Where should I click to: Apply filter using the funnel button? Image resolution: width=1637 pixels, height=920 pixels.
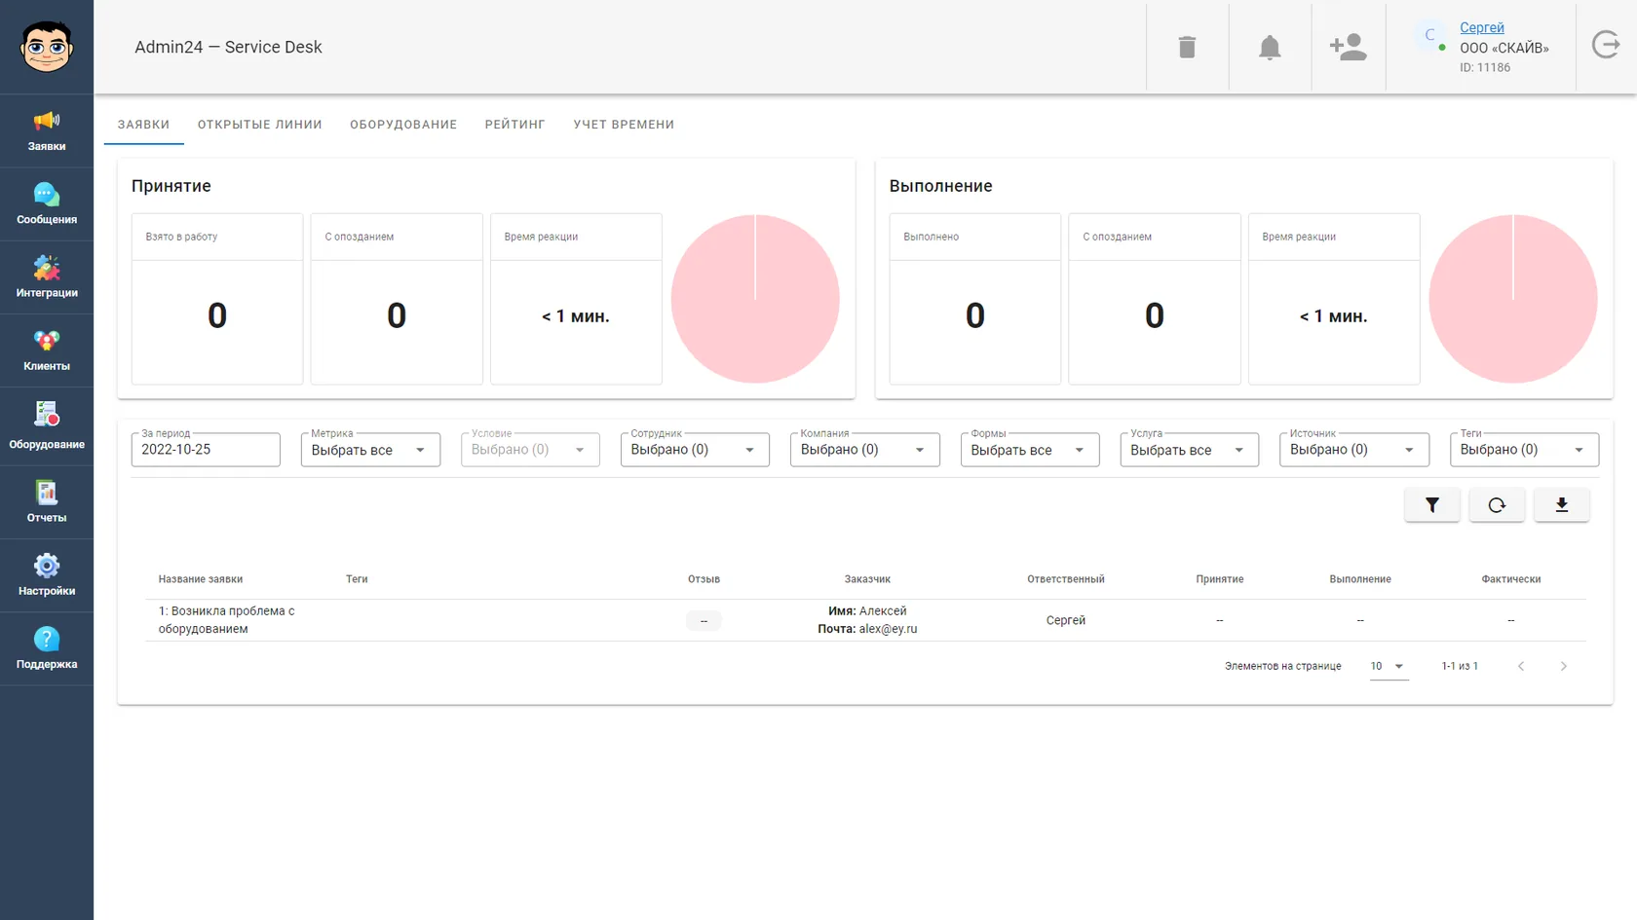(1432, 505)
